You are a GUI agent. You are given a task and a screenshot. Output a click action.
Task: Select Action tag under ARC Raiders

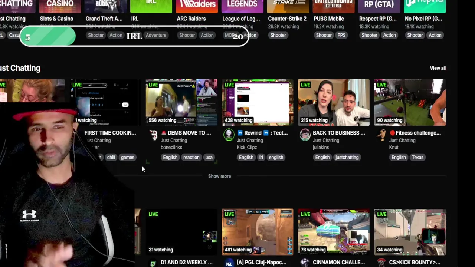pos(207,35)
